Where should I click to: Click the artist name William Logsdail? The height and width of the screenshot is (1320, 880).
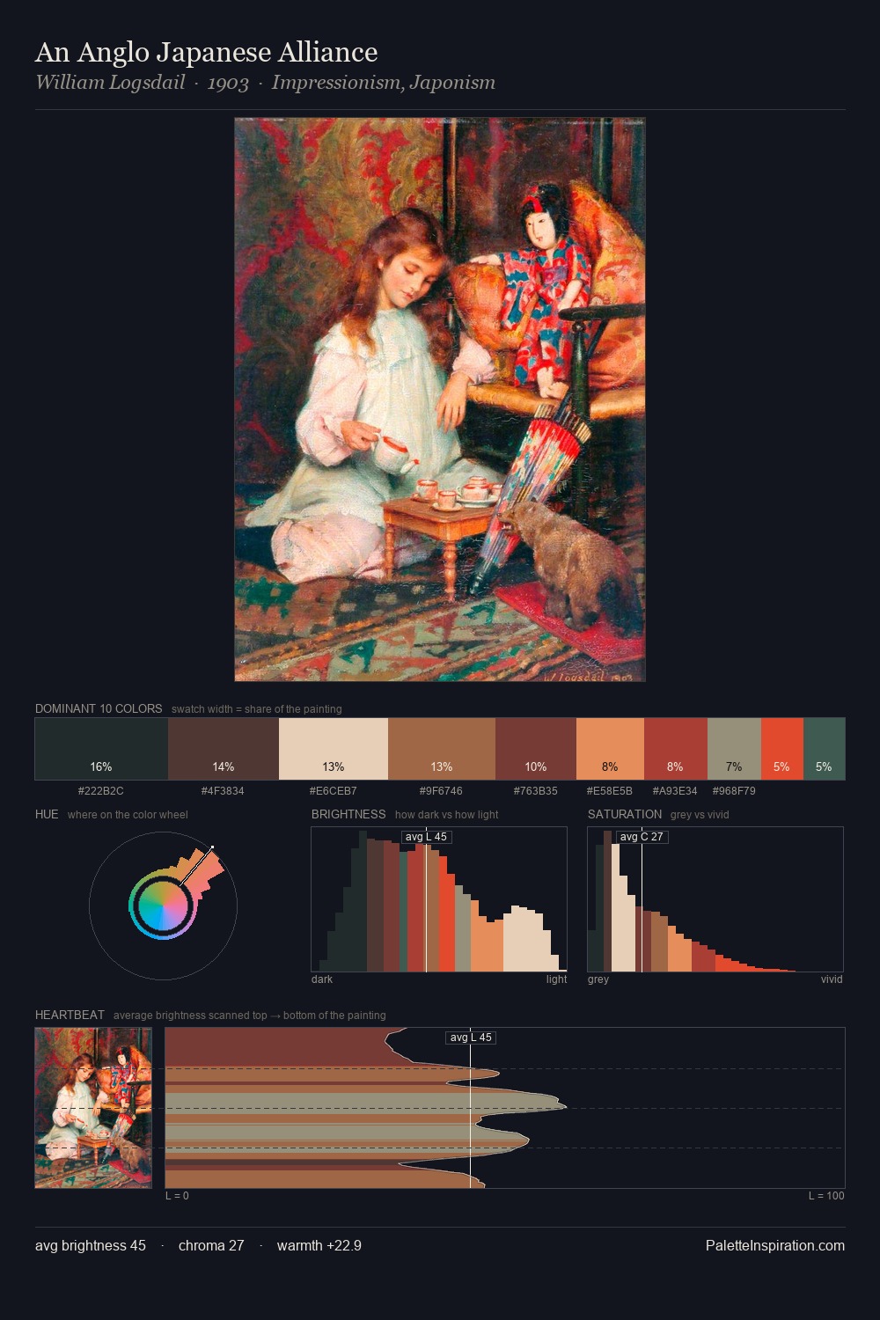point(110,83)
